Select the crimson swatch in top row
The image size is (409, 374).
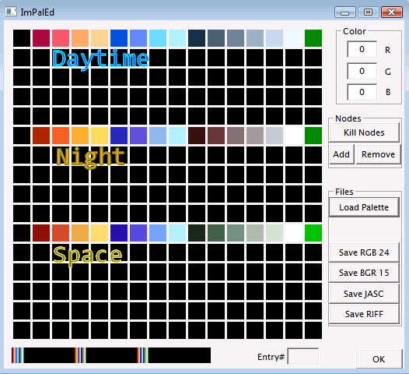pos(41,38)
